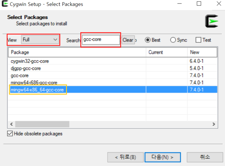This screenshot has height=166, width=225.
Task: Click the 다음(N) next button
Action: point(163,157)
